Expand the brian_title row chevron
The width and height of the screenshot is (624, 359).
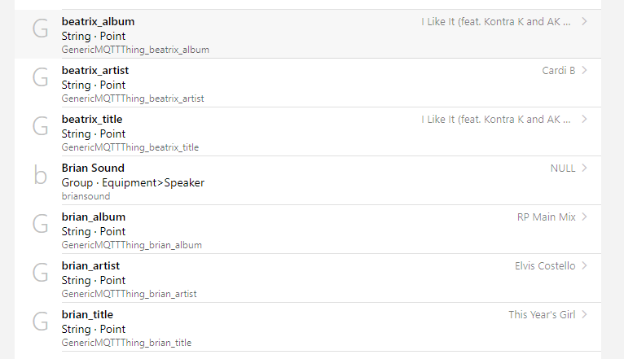tap(585, 315)
